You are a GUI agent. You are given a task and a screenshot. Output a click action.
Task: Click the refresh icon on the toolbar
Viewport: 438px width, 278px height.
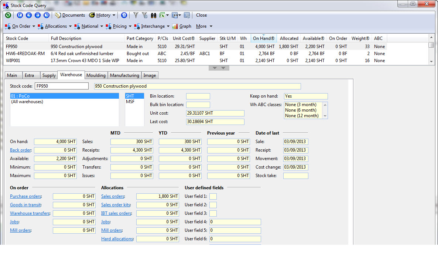pos(8,15)
